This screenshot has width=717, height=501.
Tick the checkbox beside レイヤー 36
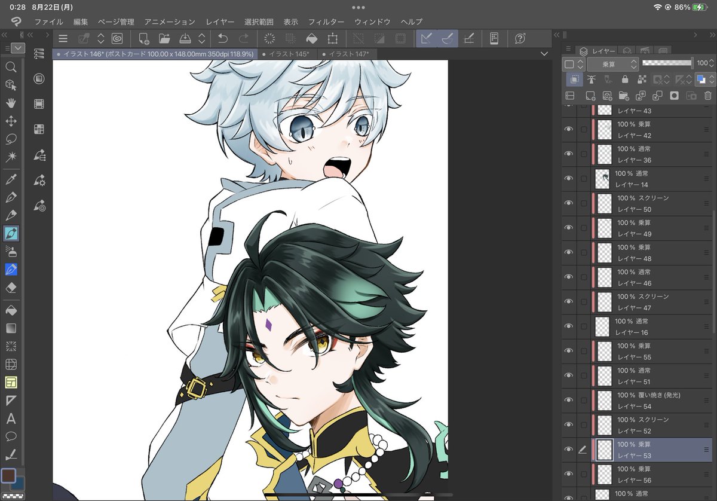584,154
